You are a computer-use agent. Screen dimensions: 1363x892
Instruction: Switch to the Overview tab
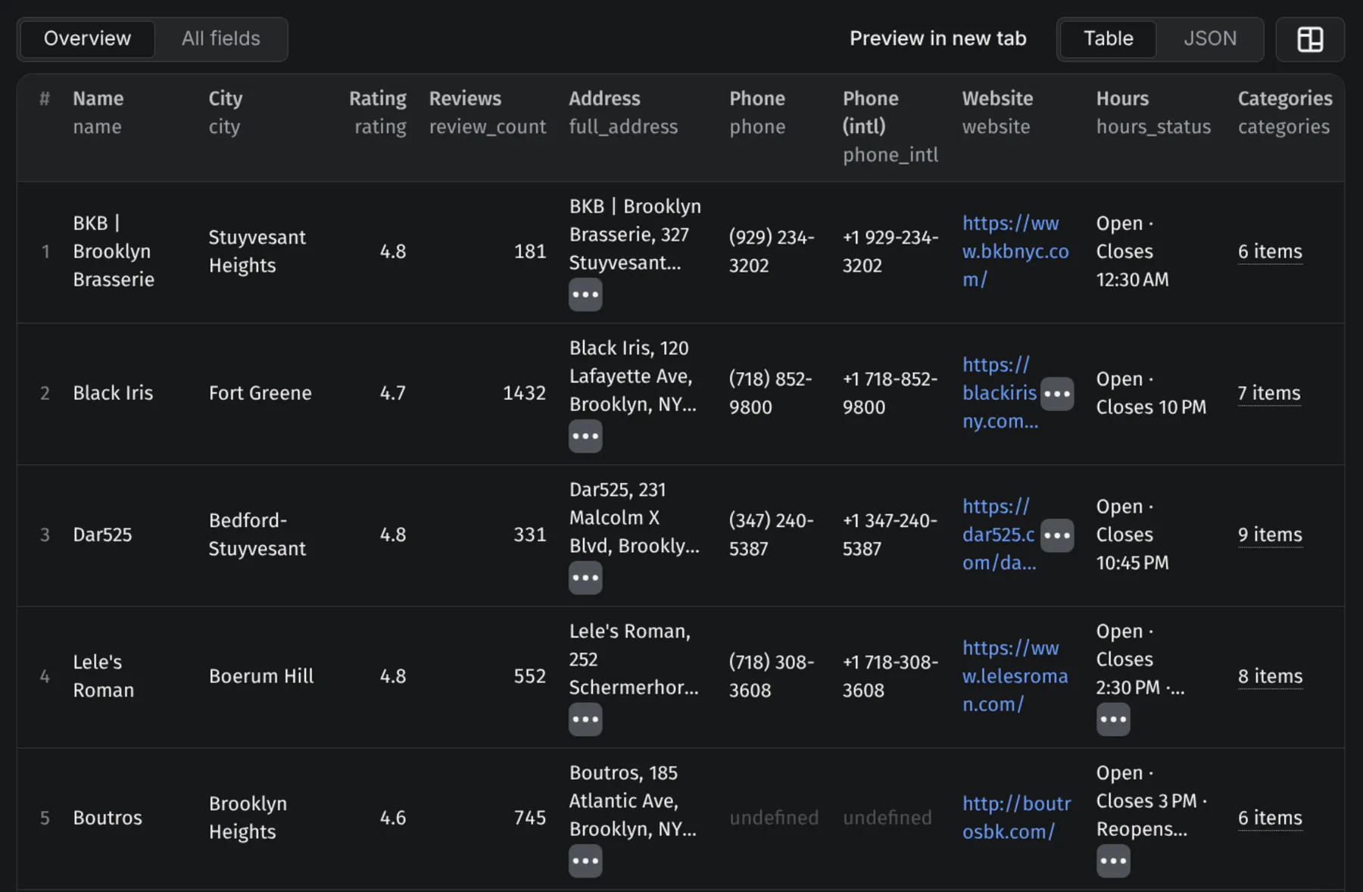pyautogui.click(x=87, y=39)
